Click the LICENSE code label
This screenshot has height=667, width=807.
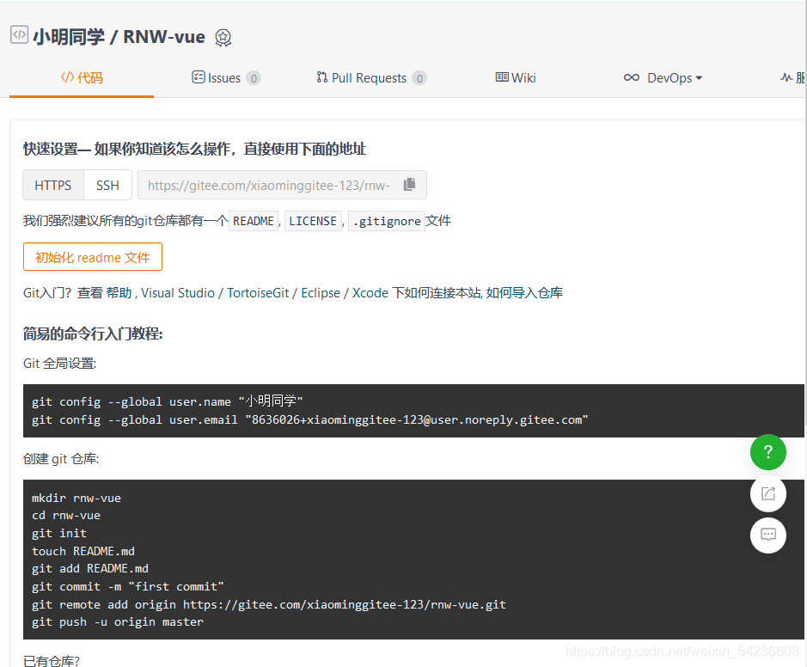313,221
